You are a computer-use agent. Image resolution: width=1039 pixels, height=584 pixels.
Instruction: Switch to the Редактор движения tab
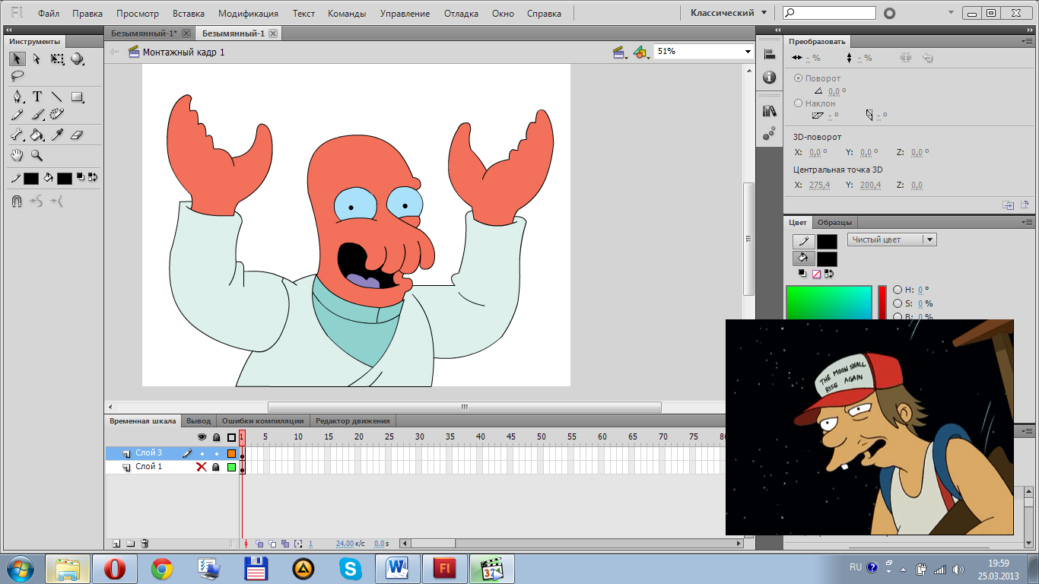tap(352, 421)
